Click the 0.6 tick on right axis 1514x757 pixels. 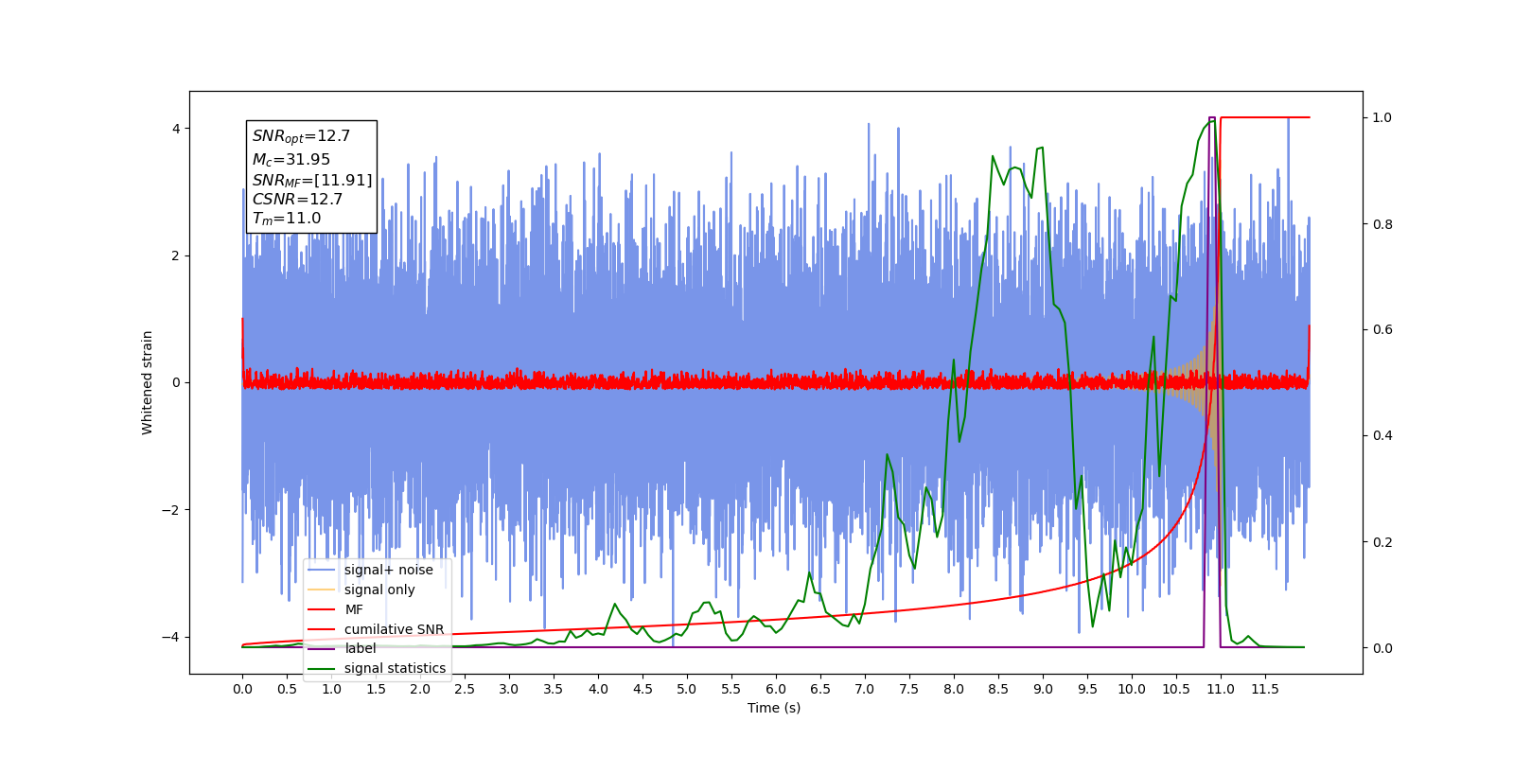(1382, 330)
